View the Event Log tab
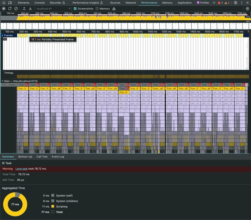This screenshot has width=251, height=220. click(x=58, y=157)
